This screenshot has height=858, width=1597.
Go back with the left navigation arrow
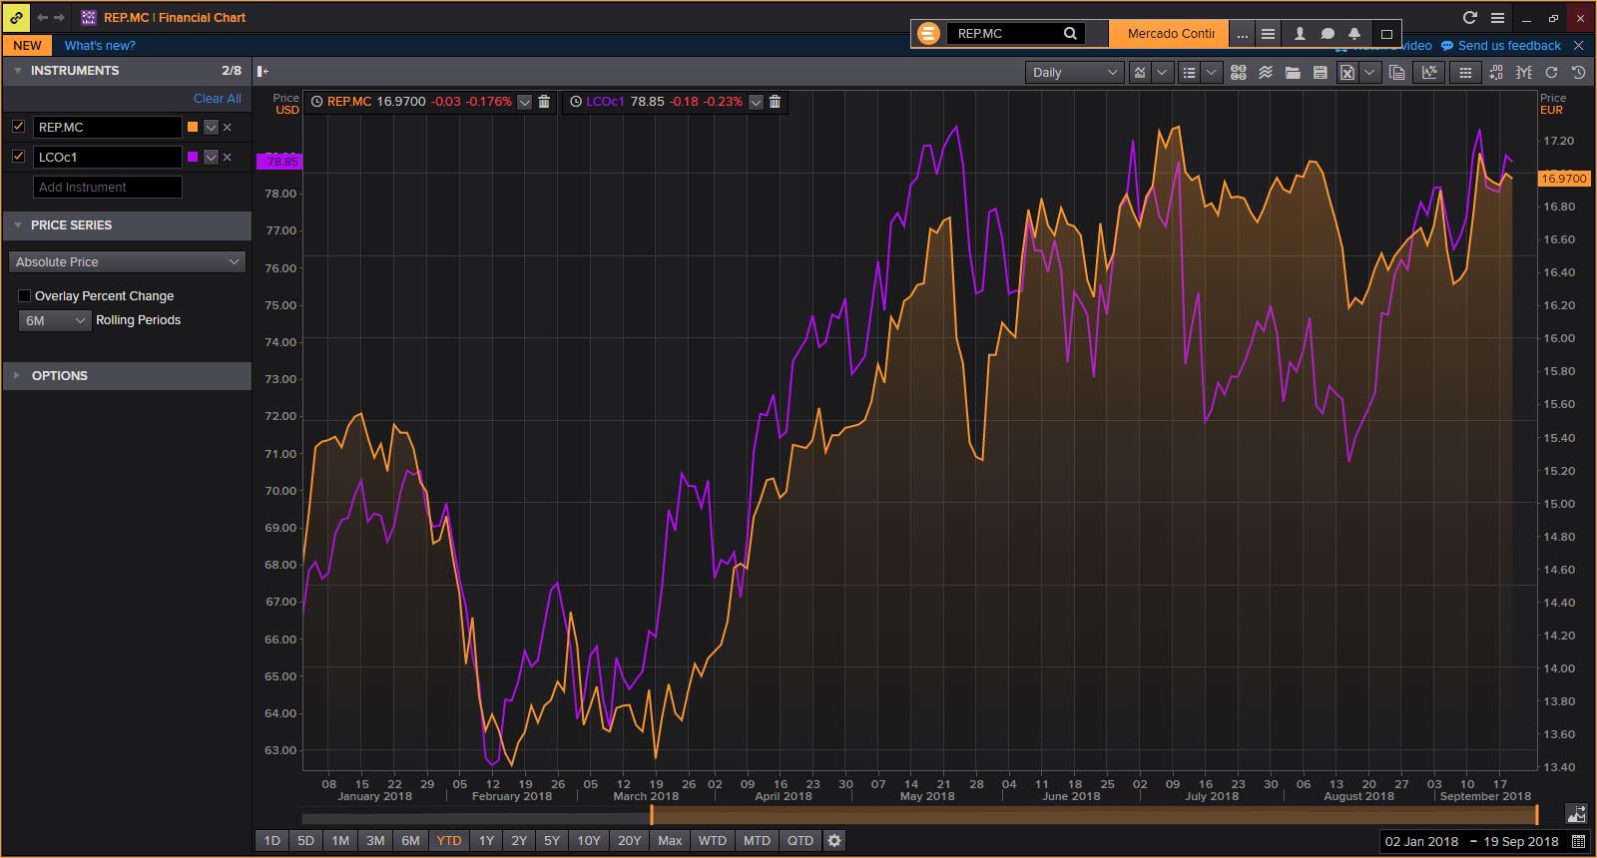coord(42,17)
